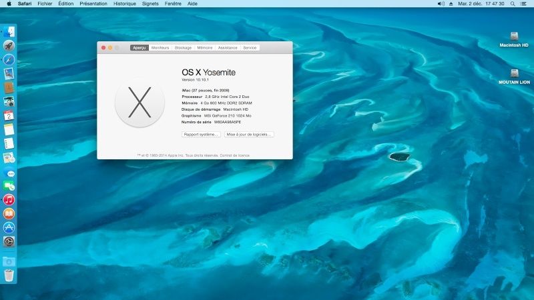The image size is (534, 300).
Task: Open Downloads folder in dock
Action: [x=9, y=261]
